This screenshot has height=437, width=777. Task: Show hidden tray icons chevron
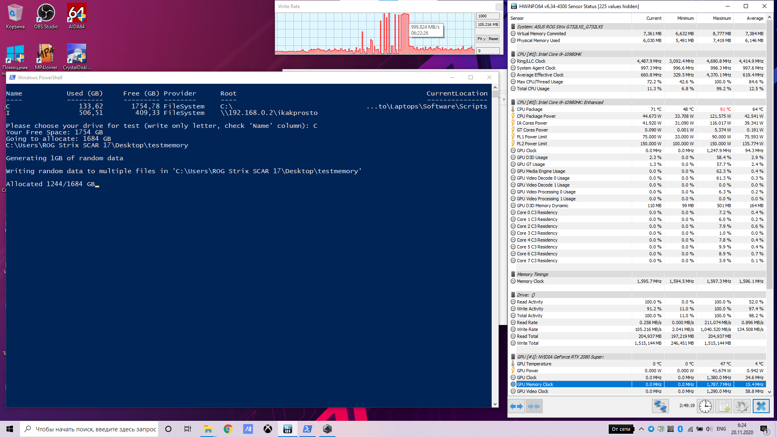click(641, 429)
